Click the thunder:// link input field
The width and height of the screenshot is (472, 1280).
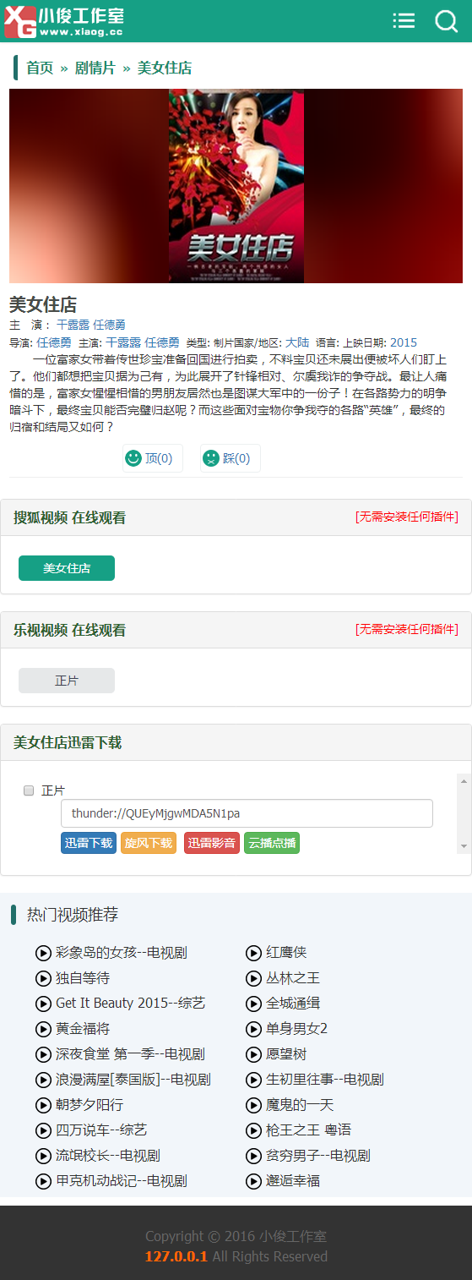[x=247, y=813]
